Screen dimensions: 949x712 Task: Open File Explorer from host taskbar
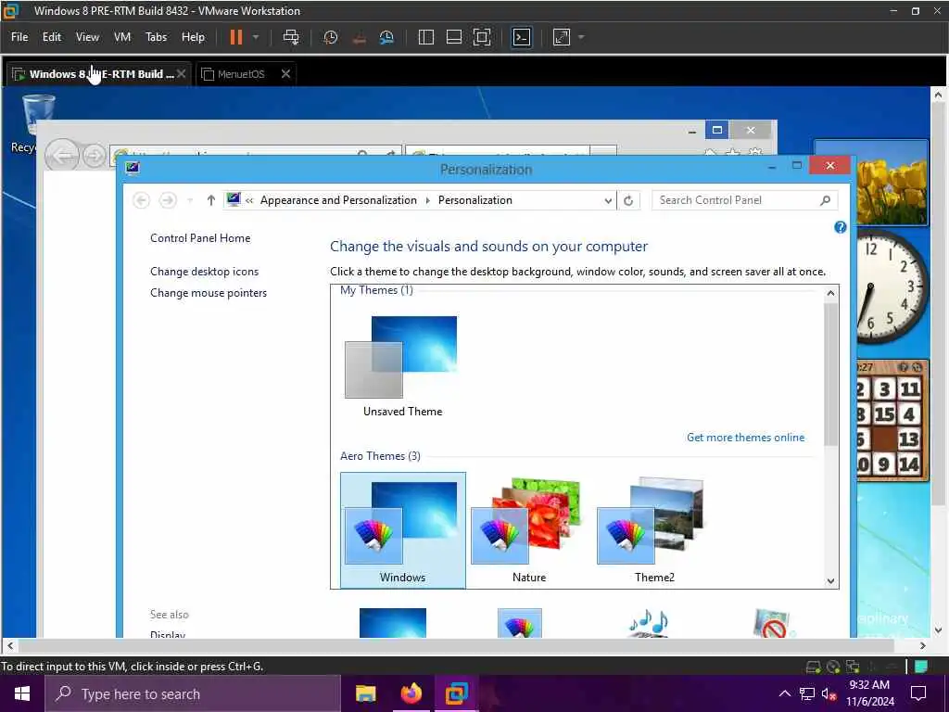(365, 693)
